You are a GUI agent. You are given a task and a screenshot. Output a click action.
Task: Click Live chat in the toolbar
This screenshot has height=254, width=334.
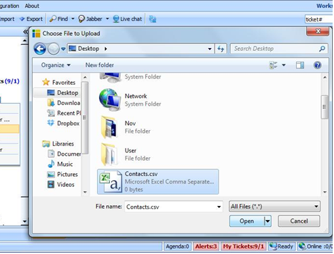(x=128, y=19)
